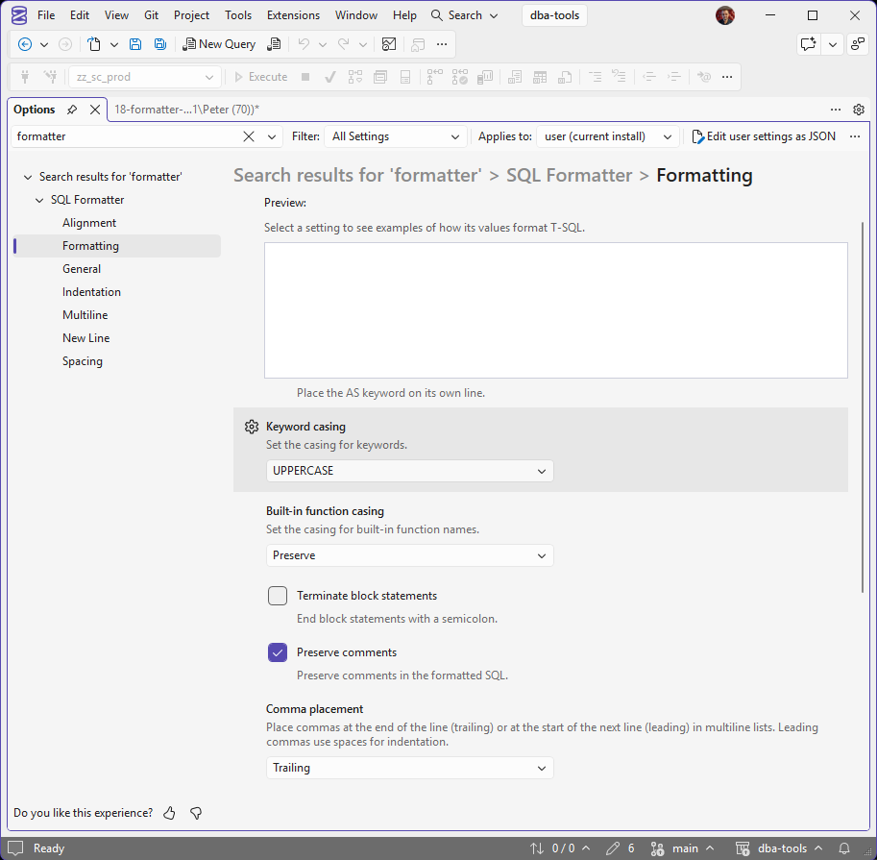Viewport: 877px width, 860px height.
Task: Collapse the SQL Formatter tree node
Action: (39, 200)
